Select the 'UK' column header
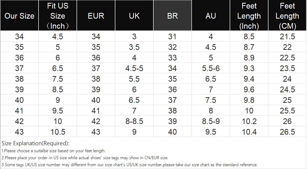This screenshot has width=307, height=169. click(134, 16)
